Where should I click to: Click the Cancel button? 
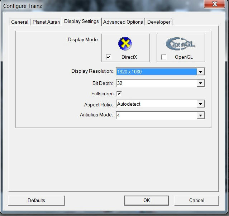[x=197, y=200]
